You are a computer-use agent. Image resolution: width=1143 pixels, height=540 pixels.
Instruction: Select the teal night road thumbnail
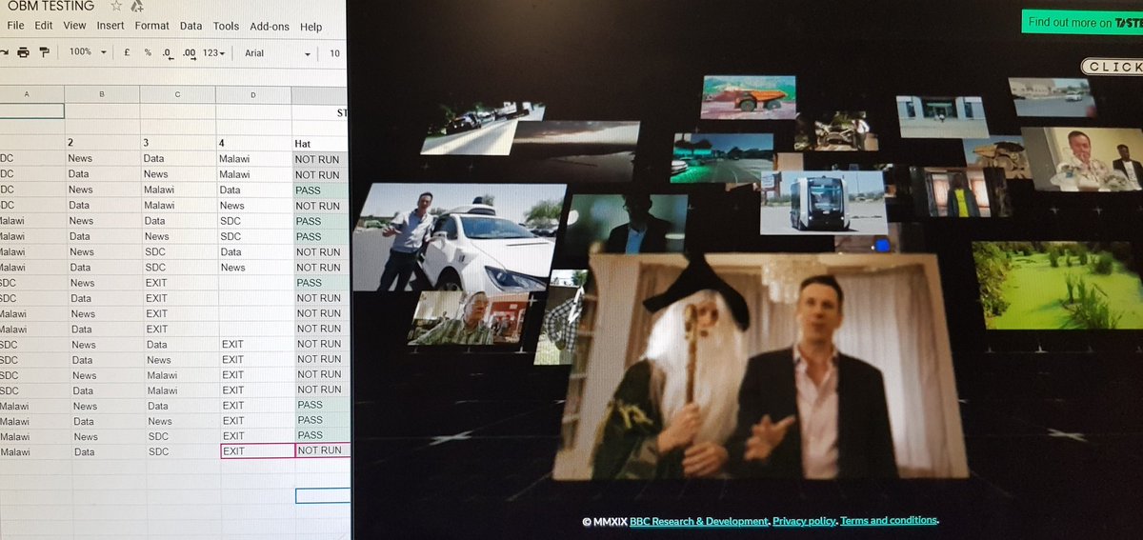point(722,158)
